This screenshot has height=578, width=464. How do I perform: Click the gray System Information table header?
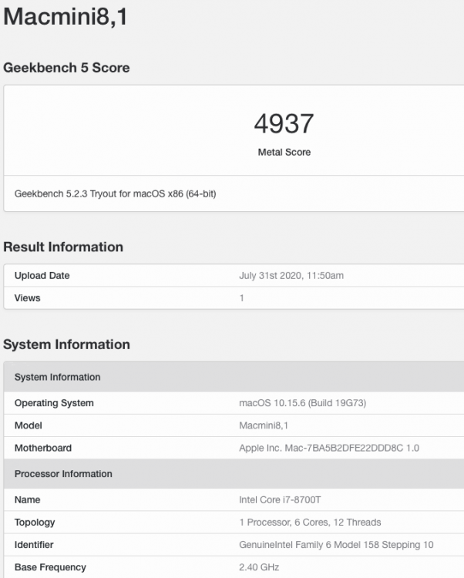pyautogui.click(x=234, y=377)
